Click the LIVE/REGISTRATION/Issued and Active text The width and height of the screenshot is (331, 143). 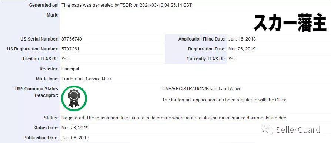(x=201, y=89)
